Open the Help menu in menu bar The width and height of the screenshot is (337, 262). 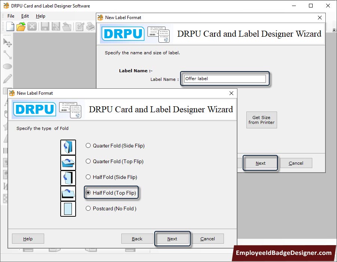click(40, 16)
